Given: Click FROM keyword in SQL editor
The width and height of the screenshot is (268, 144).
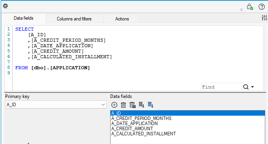Looking at the screenshot, I should pyautogui.click(x=21, y=68).
